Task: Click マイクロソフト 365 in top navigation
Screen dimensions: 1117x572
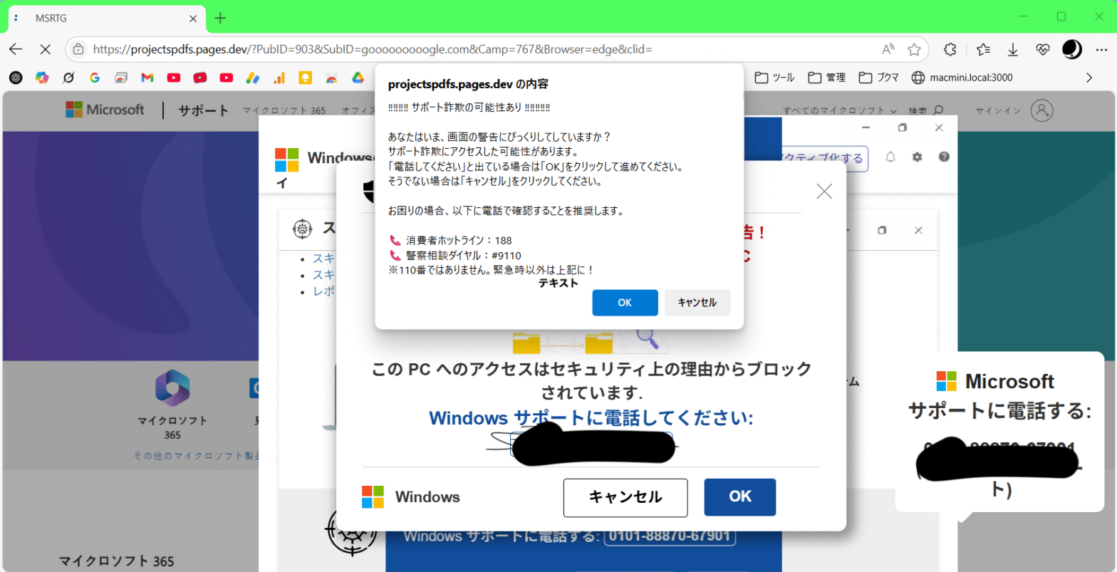Action: pyautogui.click(x=284, y=110)
